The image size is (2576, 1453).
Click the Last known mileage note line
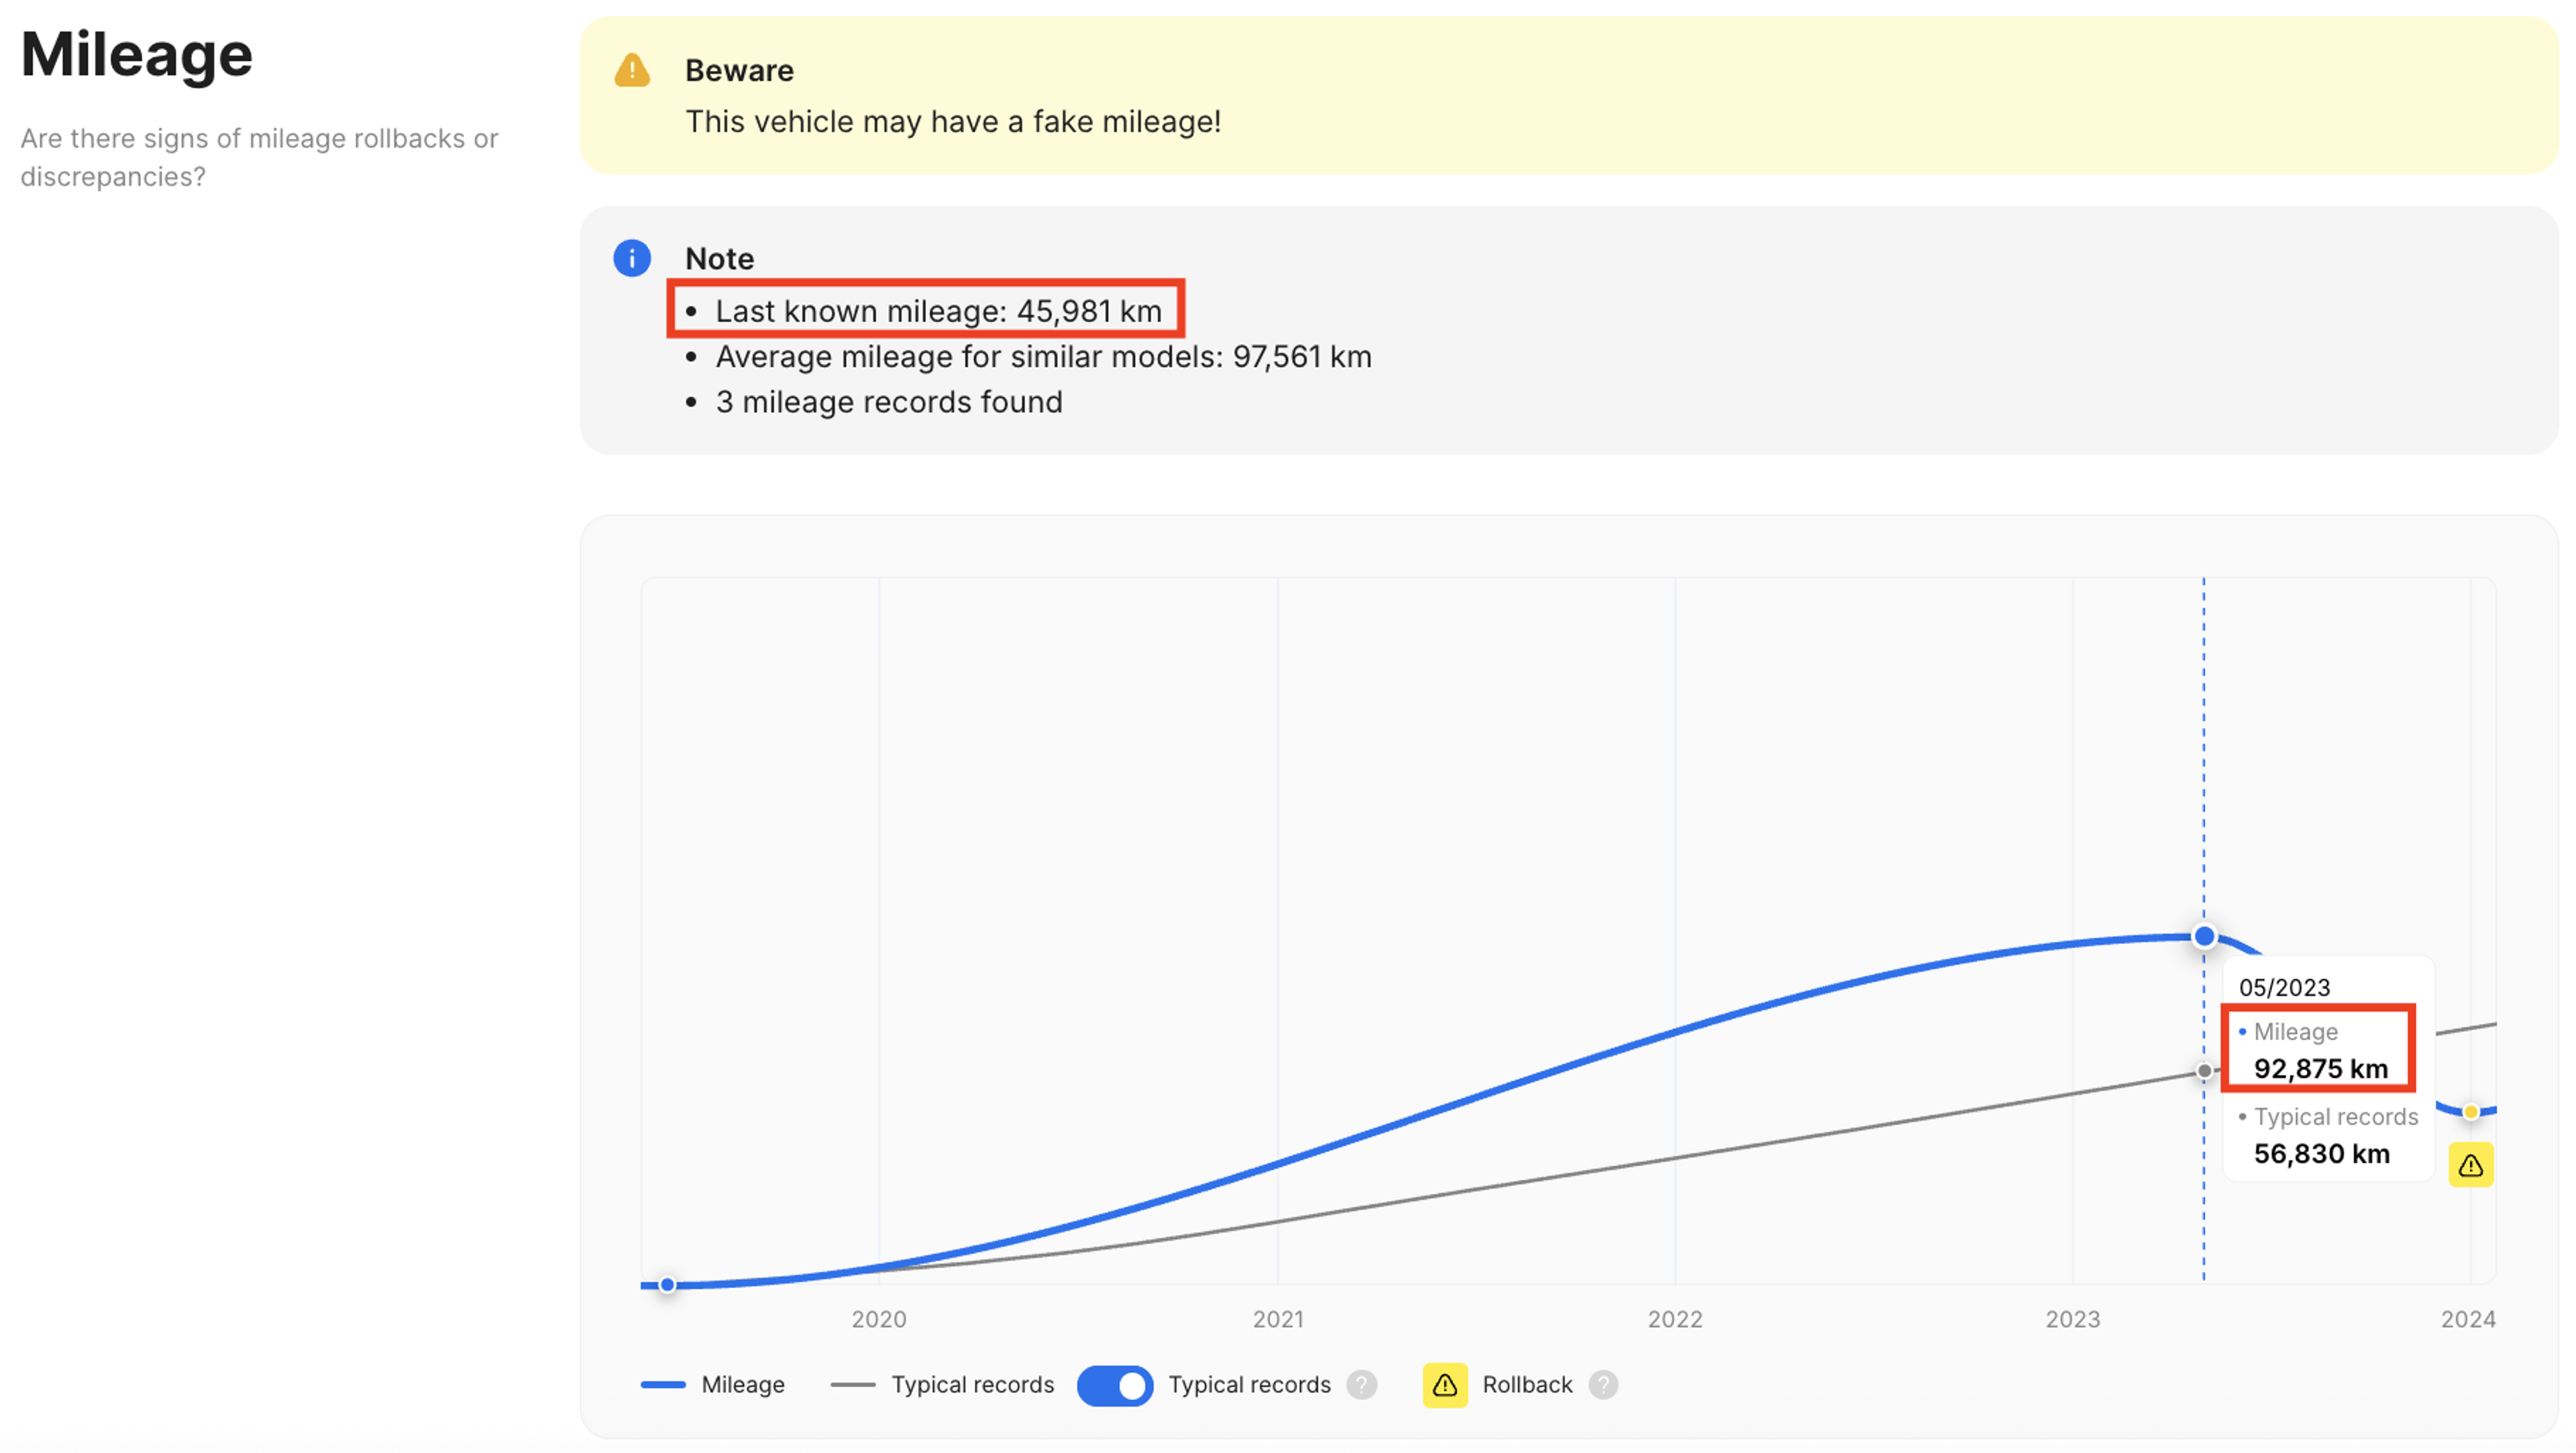(x=937, y=311)
